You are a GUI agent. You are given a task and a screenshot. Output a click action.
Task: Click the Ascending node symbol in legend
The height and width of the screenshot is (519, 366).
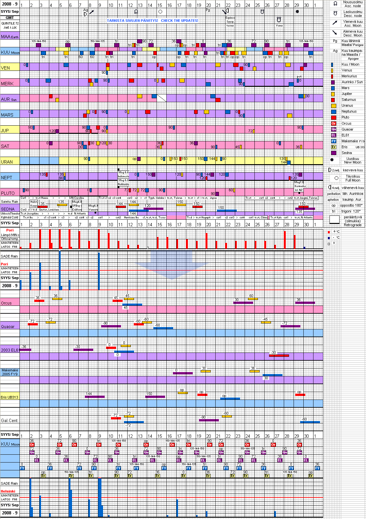point(335,4)
